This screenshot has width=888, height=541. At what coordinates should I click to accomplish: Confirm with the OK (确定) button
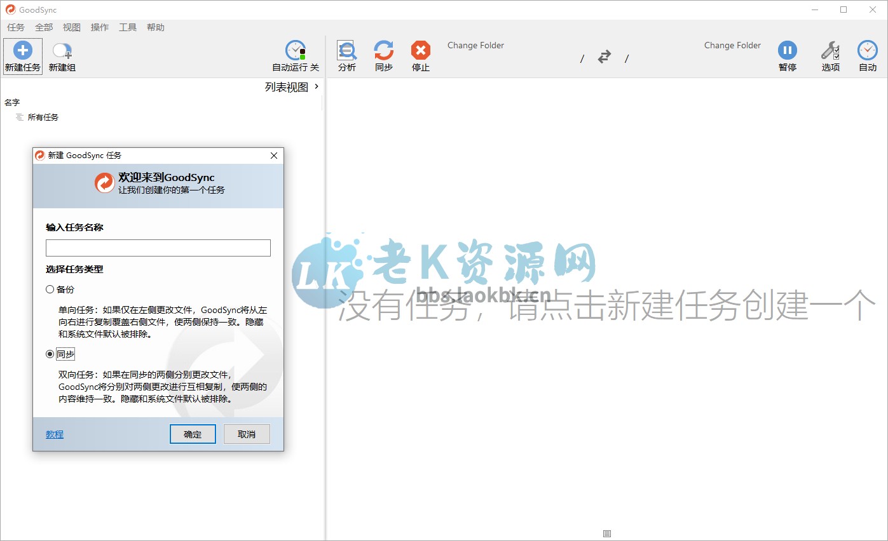pyautogui.click(x=193, y=434)
